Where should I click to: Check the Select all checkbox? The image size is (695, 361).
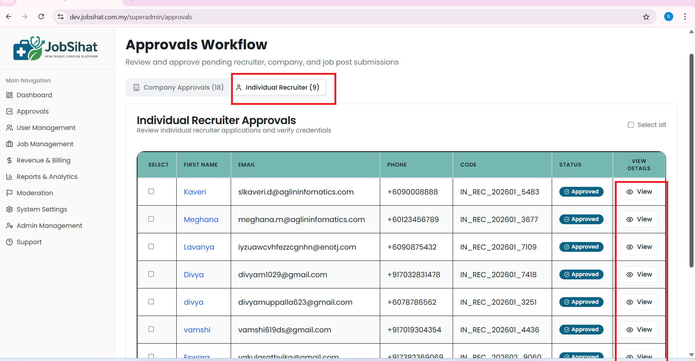coord(631,125)
